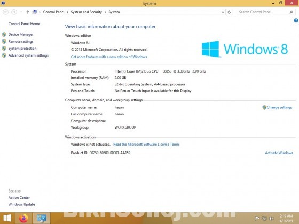Click the Forward navigation arrow
The height and width of the screenshot is (224, 299).
[14, 12]
